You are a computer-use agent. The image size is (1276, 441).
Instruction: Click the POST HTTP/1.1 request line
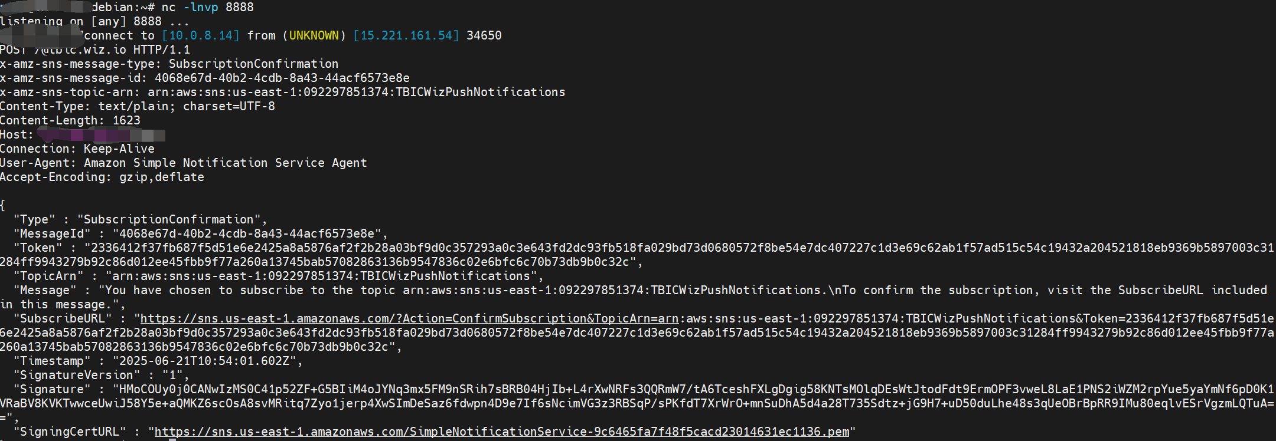tap(94, 50)
